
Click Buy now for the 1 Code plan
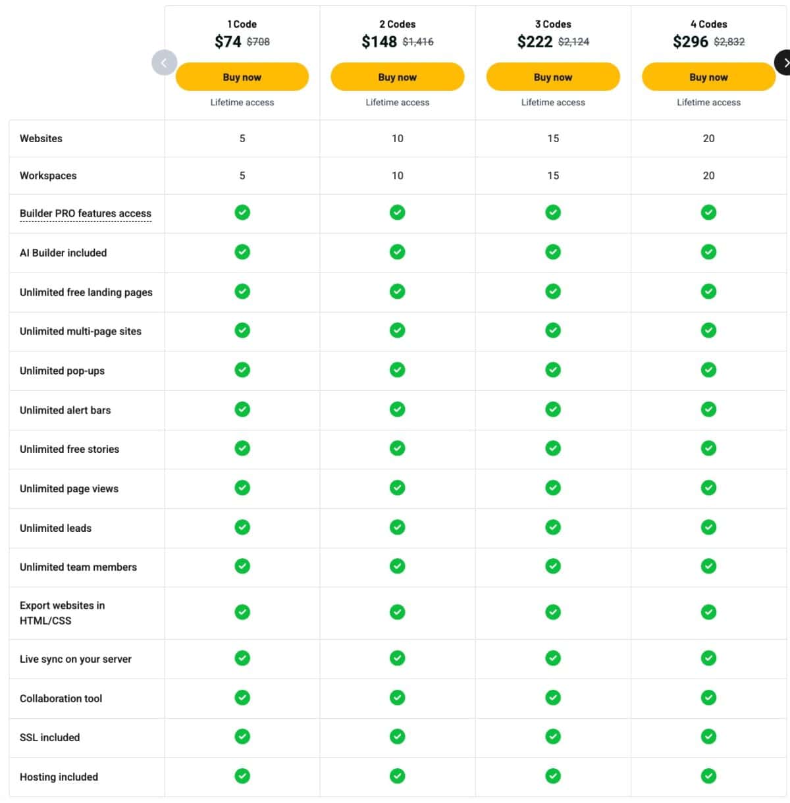tap(242, 76)
